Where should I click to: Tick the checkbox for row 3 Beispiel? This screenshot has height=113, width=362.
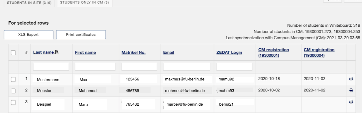(13, 102)
